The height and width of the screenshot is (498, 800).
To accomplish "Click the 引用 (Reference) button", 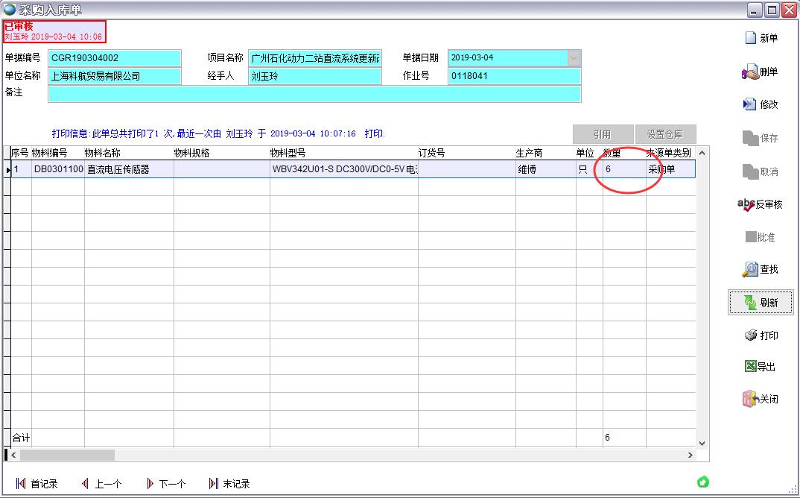I will [603, 134].
